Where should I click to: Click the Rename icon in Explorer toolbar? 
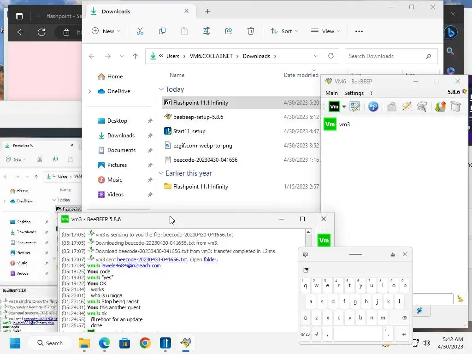coord(206,31)
